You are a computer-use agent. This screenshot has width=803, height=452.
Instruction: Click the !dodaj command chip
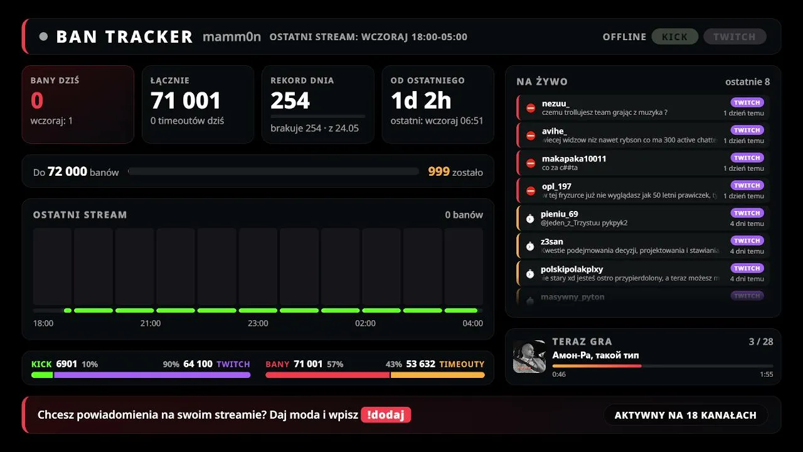(386, 415)
